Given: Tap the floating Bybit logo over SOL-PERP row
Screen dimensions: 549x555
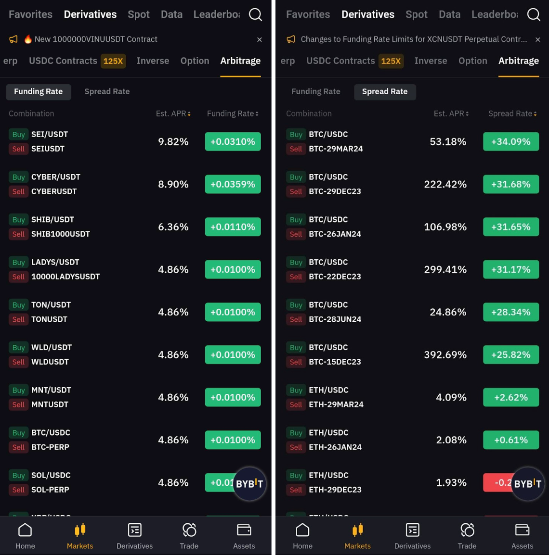Looking at the screenshot, I should click(249, 483).
